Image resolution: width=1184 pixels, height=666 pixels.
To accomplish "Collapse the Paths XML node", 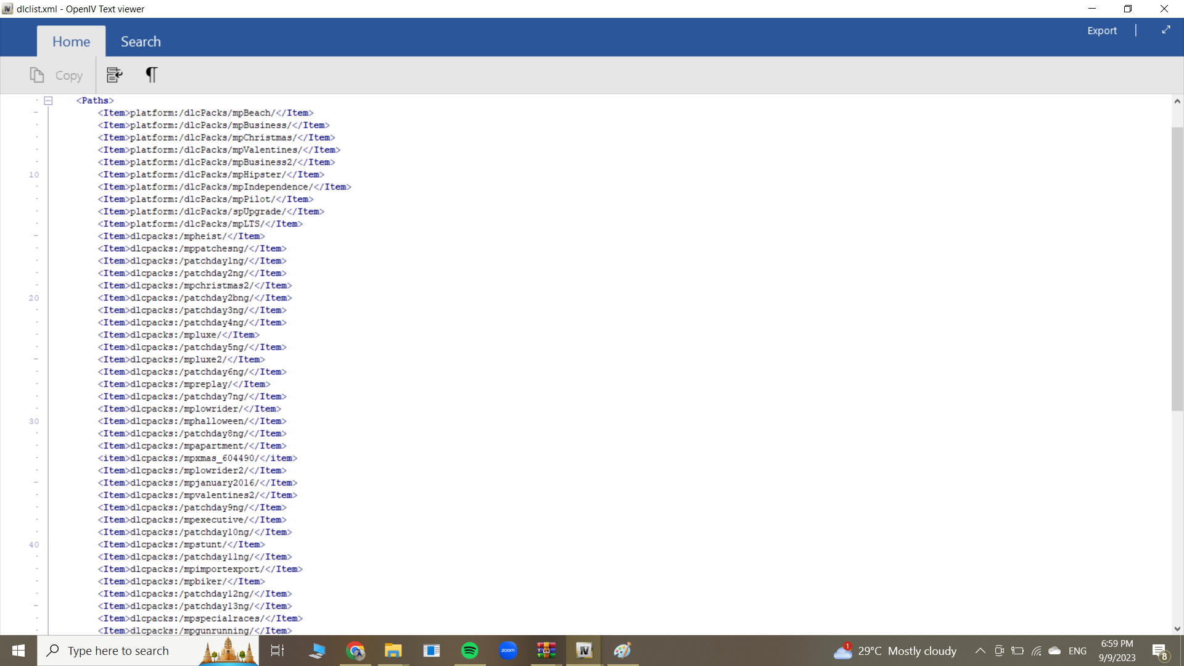I will 48,101.
